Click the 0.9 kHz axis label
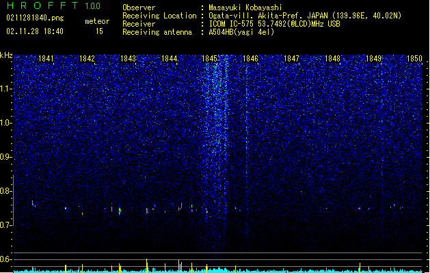Screen dimensions: 430x273 [x=5, y=157]
